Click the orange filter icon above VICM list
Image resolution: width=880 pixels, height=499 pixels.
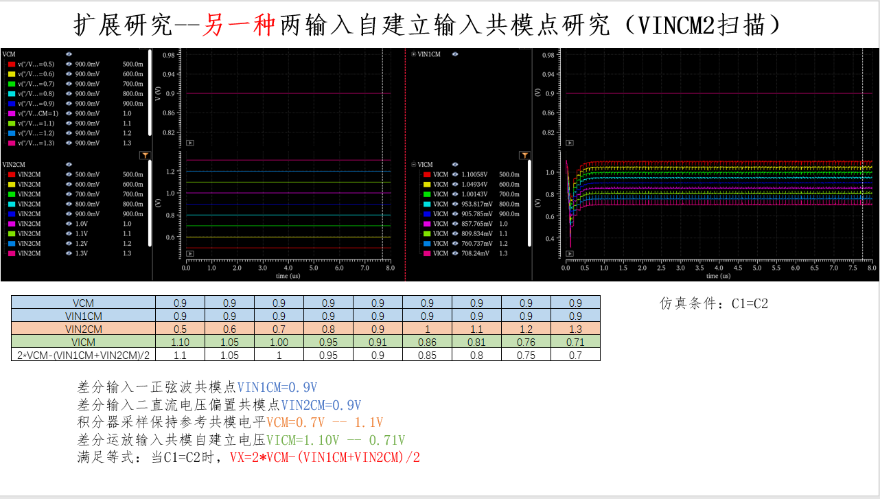(524, 156)
